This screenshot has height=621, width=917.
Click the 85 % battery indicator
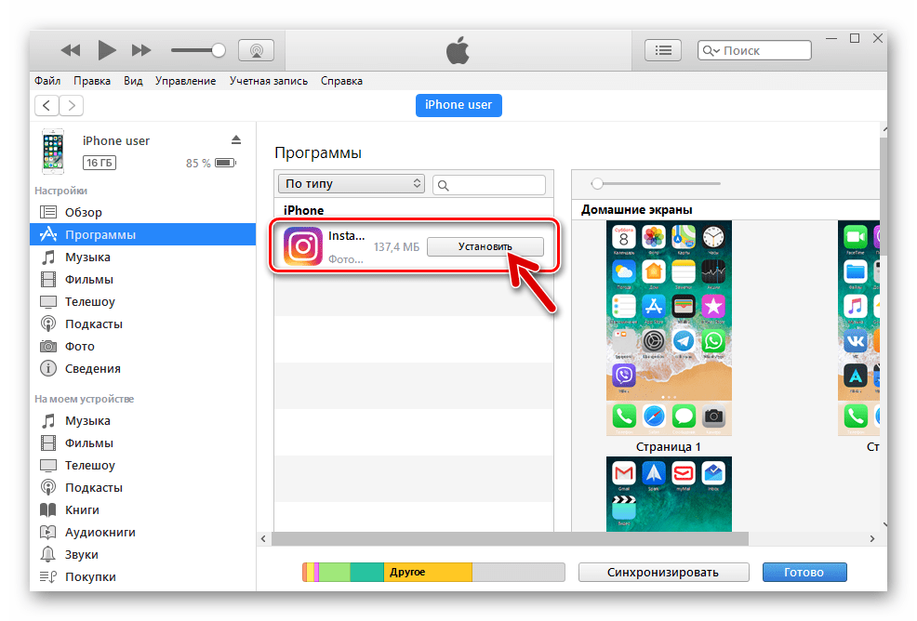pos(210,163)
